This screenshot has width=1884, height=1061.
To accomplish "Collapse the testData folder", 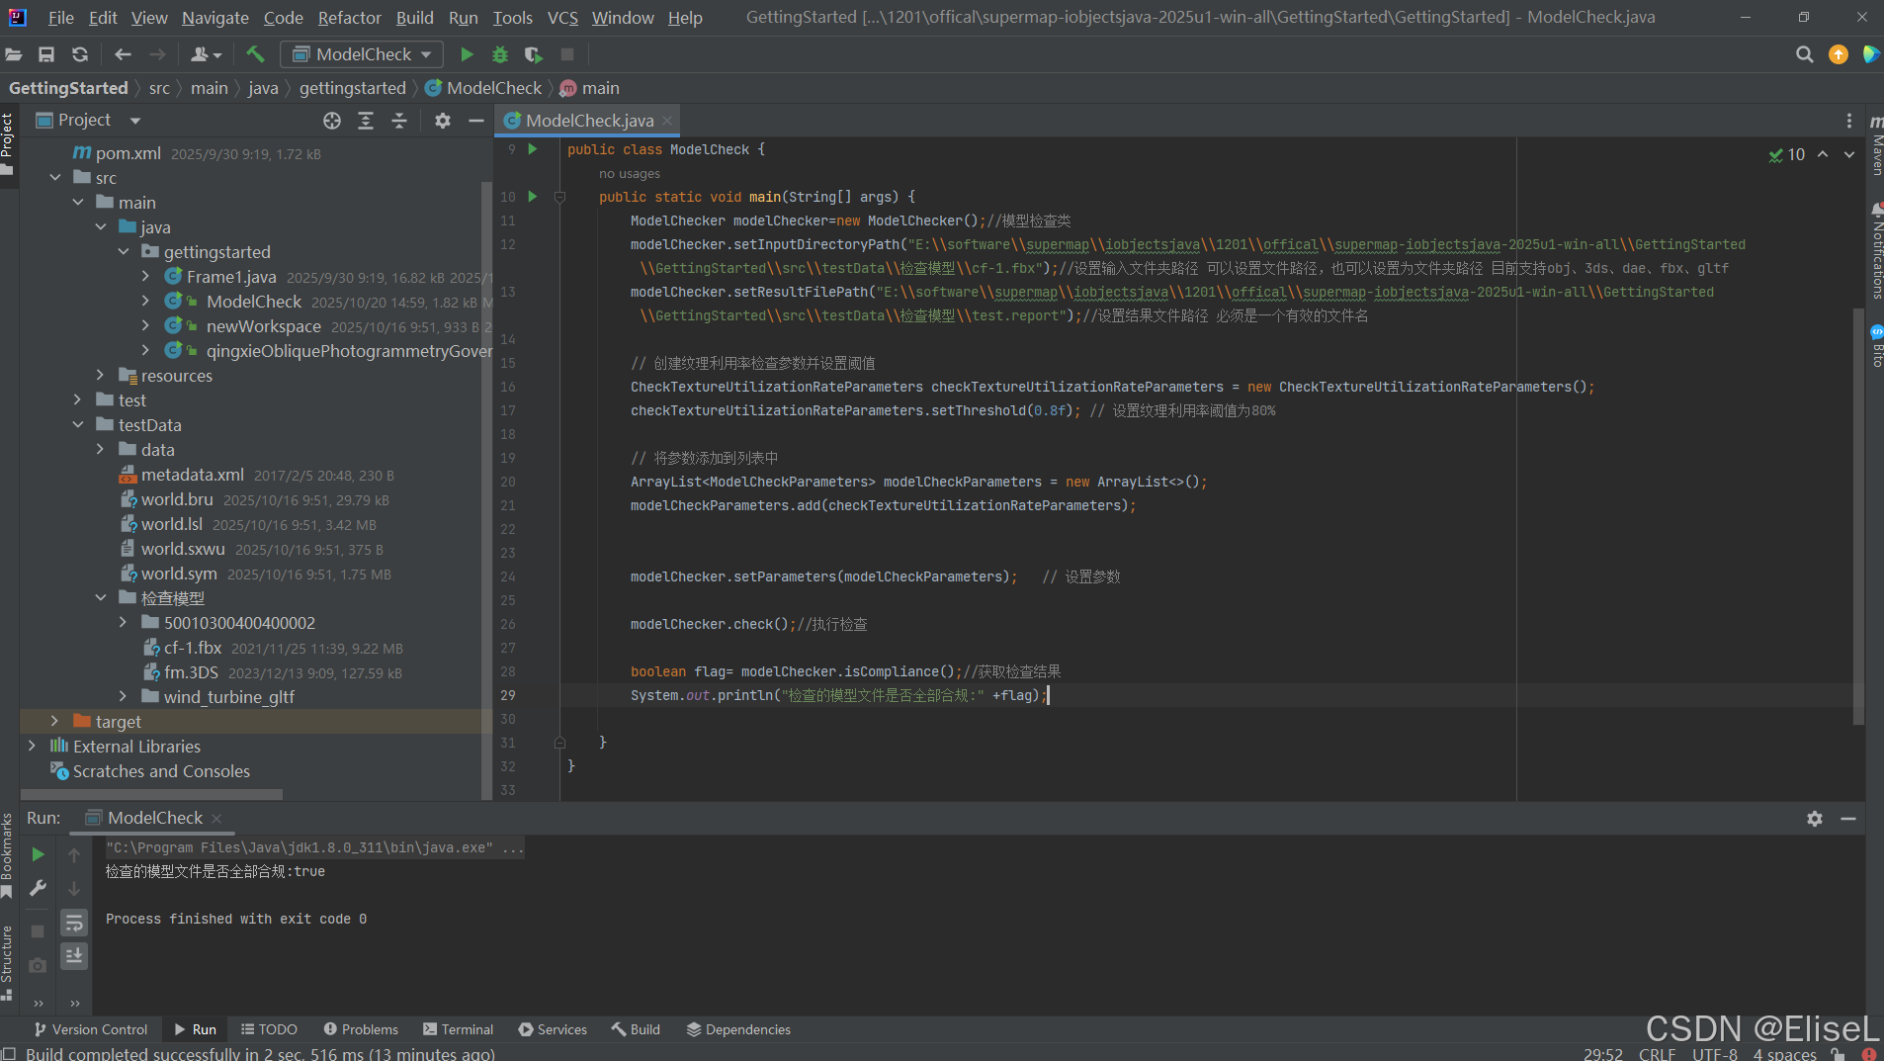I will click(x=78, y=424).
